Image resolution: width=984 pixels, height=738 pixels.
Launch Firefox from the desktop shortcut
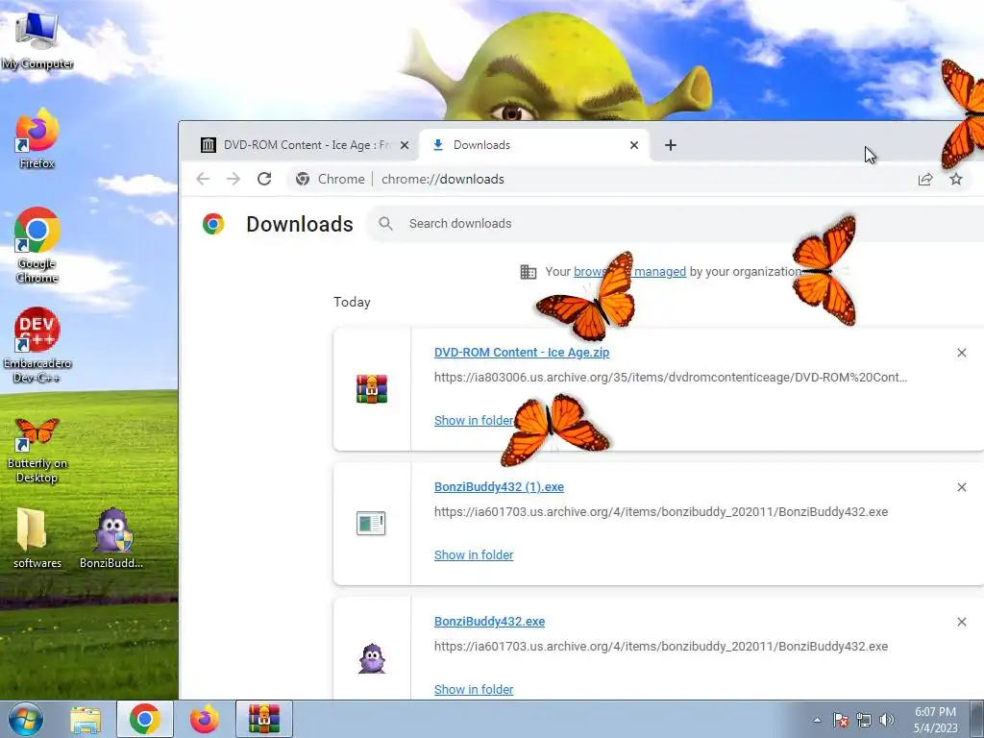pos(37,138)
